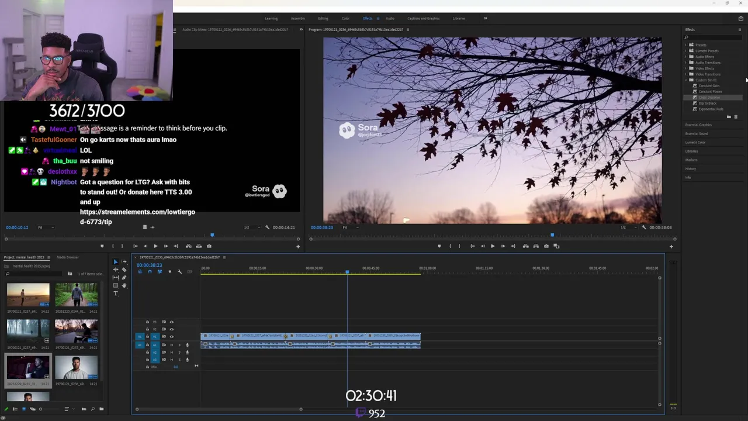The height and width of the screenshot is (421, 748).
Task: Toggle linked selection in the timeline
Action: click(x=160, y=271)
